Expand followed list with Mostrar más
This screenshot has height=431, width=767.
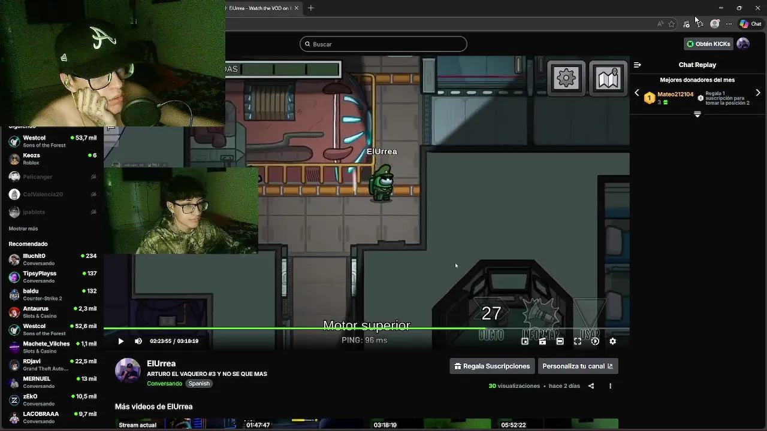click(x=23, y=229)
